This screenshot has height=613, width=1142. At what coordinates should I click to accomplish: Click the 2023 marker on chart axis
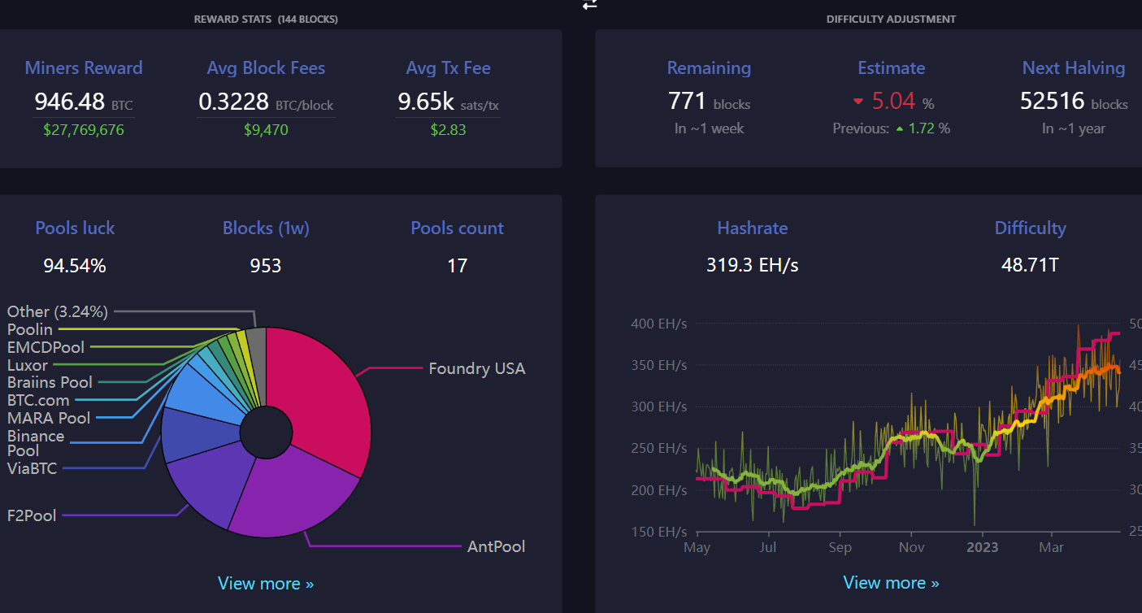pyautogui.click(x=982, y=547)
